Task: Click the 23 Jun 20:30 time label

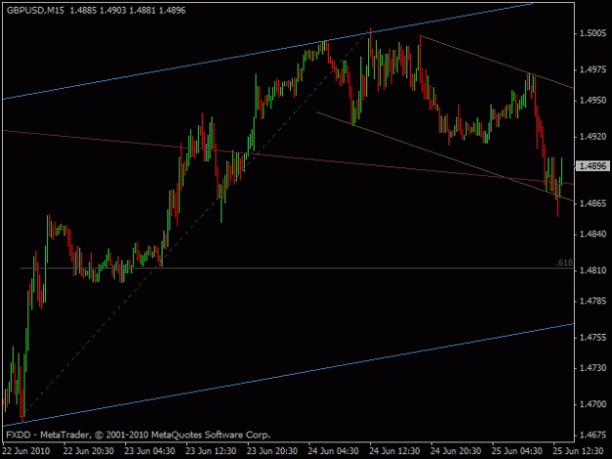Action: (272, 451)
